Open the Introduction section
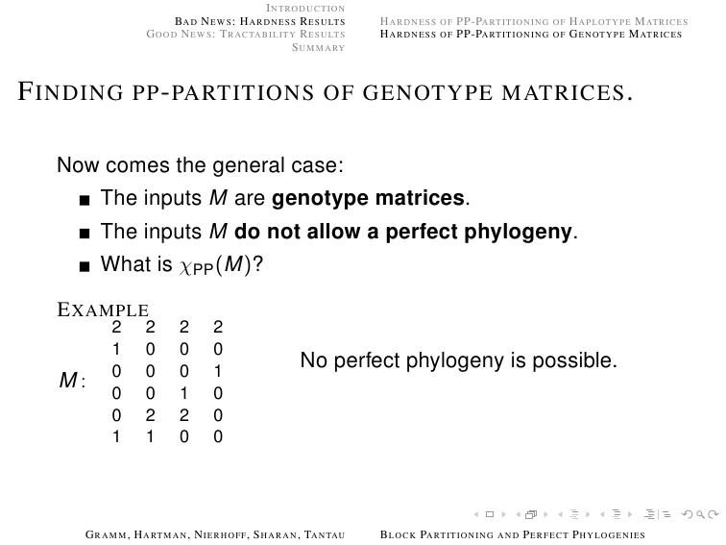Screen dimensions: 726x545 (305, 9)
